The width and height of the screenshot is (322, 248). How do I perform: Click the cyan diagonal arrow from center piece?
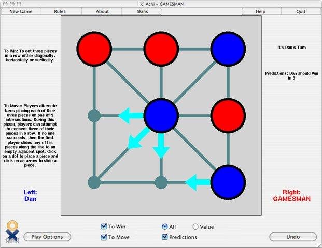point(138,138)
